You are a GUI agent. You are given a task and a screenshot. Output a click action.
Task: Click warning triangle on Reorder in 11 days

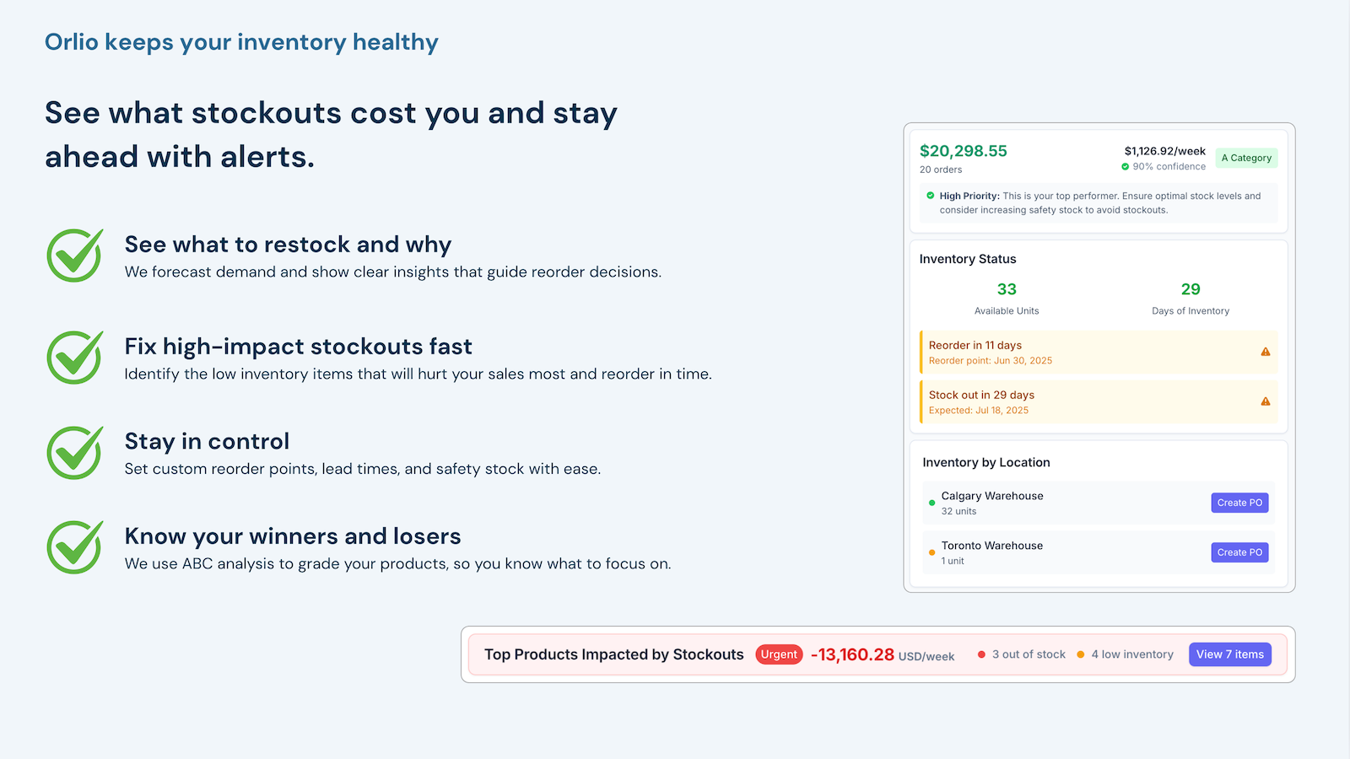click(1266, 352)
